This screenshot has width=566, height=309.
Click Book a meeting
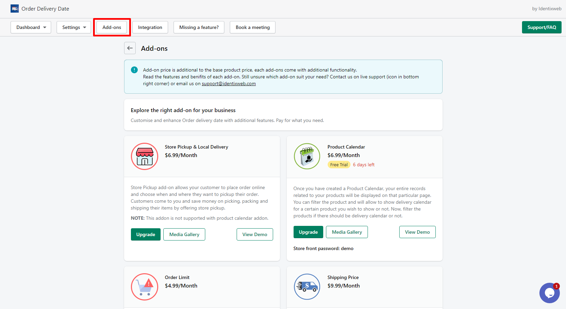(x=253, y=27)
